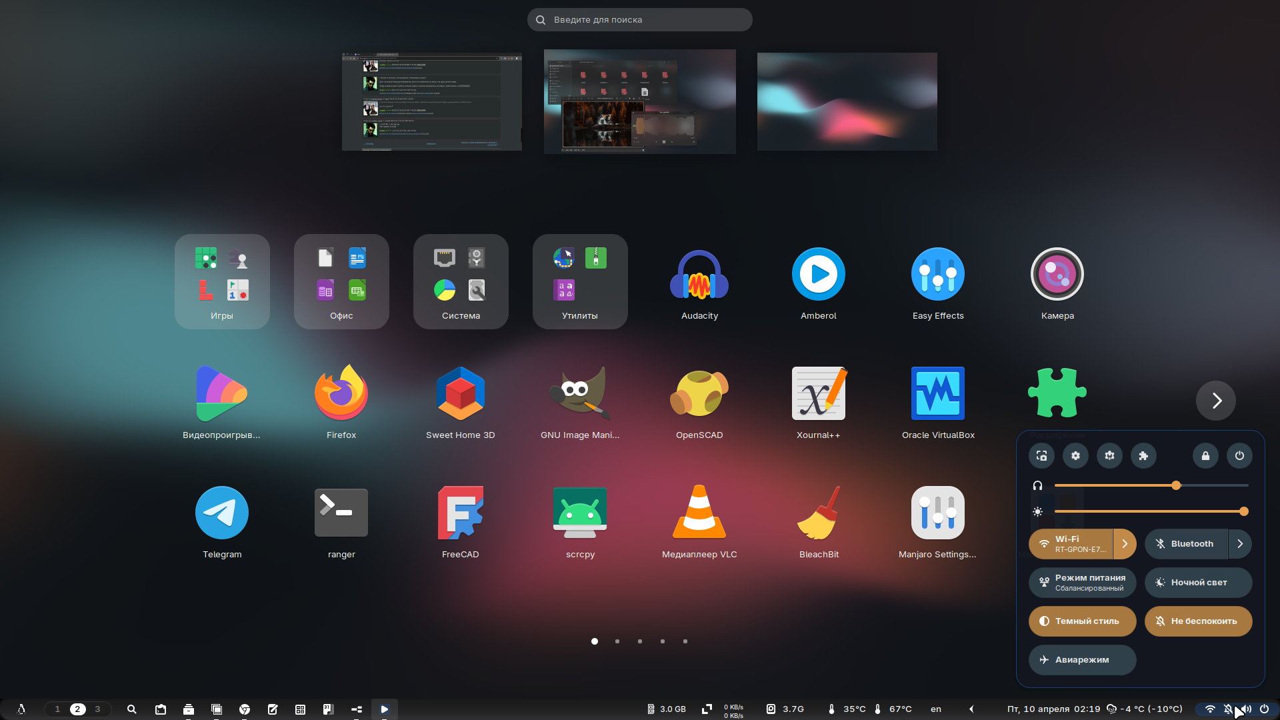1280x720 pixels.
Task: Expand the Wi-Fi networks arrow
Action: tap(1125, 544)
